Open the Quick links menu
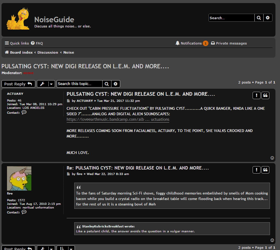 17,43
